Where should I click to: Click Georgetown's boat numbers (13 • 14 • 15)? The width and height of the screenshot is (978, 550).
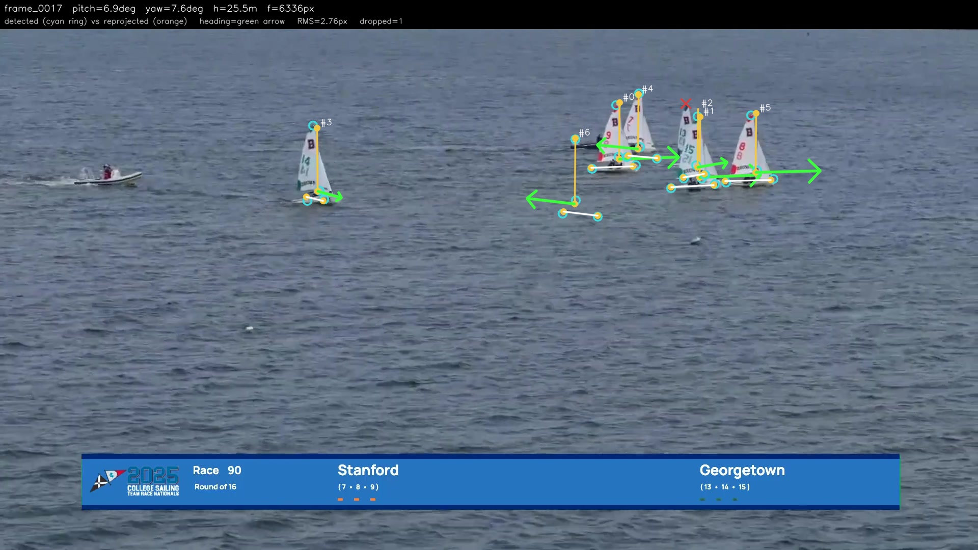click(725, 487)
